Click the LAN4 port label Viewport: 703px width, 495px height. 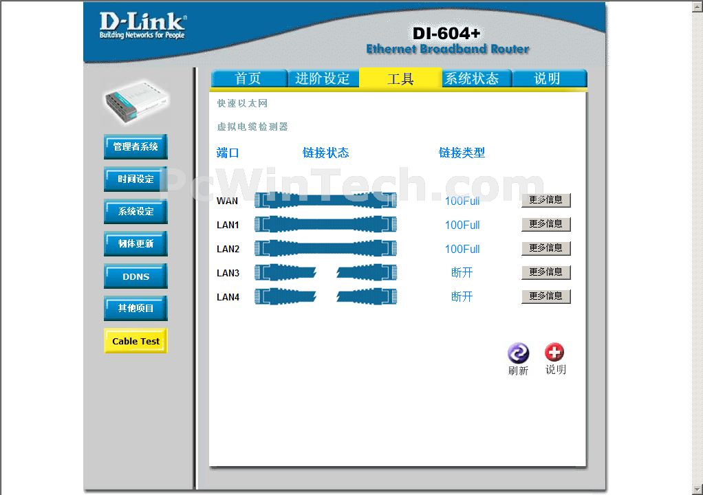[228, 297]
